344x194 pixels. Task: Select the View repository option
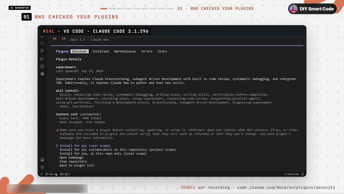click(x=73, y=161)
